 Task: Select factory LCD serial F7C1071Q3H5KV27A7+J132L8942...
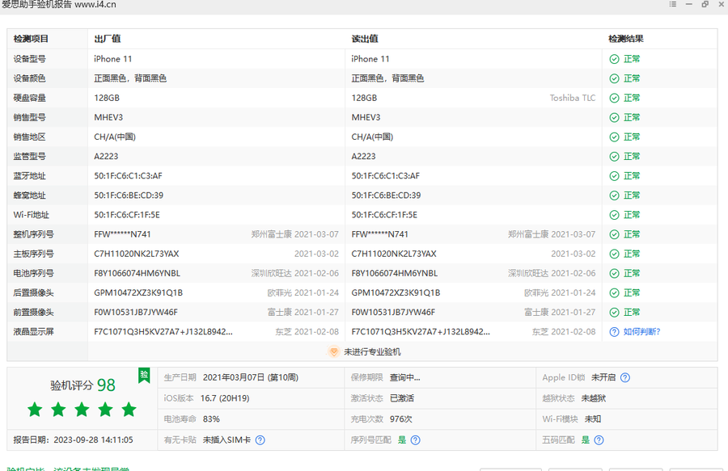point(163,331)
